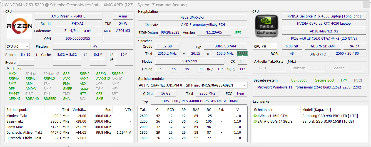
Task: Select the BIOS version N.1.23A05 value
Action: point(214,32)
